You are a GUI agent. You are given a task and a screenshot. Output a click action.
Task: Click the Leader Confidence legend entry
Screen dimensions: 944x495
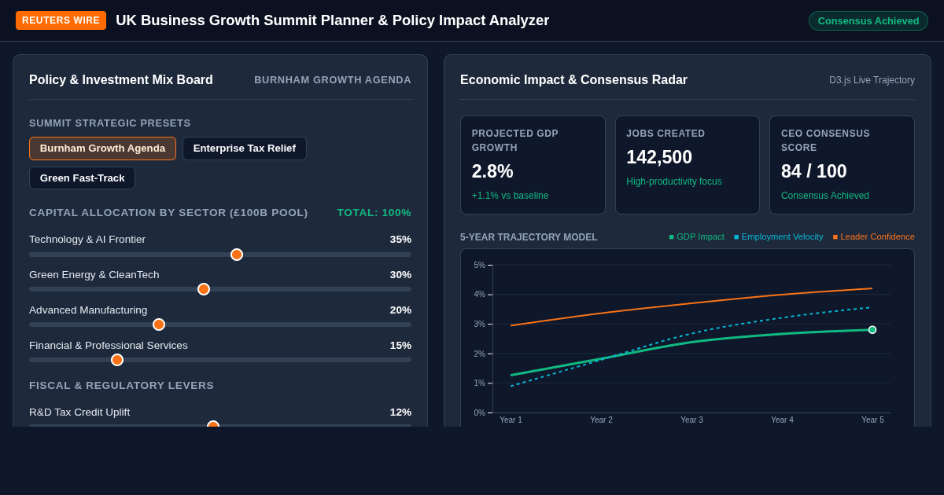tap(873, 236)
